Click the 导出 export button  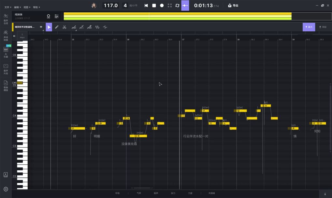(233, 6)
